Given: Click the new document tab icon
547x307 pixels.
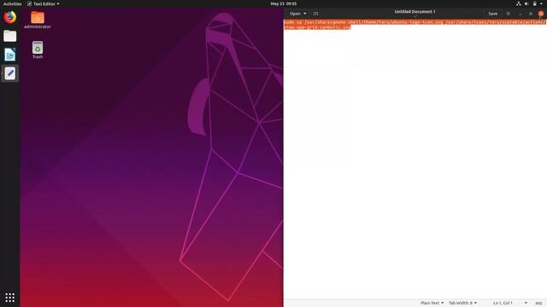Looking at the screenshot, I should tap(315, 14).
